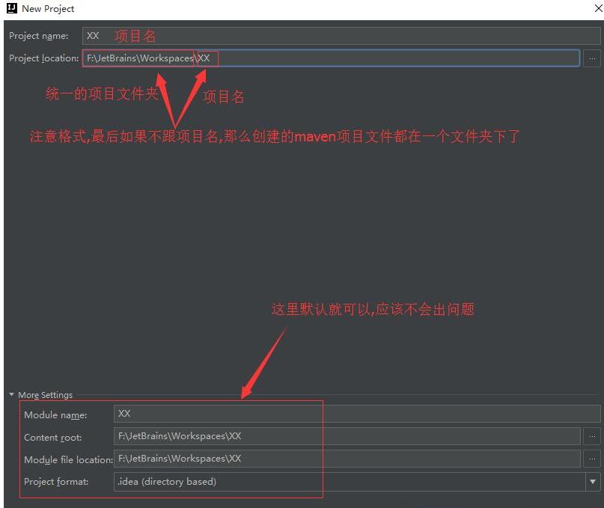Select the "Module name:" label
The width and height of the screenshot is (604, 508).
tap(55, 415)
